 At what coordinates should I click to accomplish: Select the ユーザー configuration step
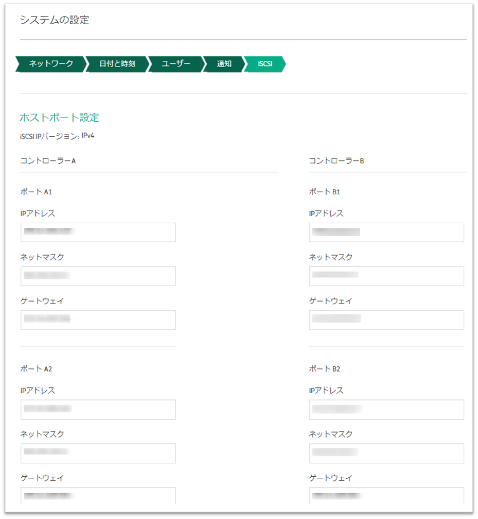(176, 64)
